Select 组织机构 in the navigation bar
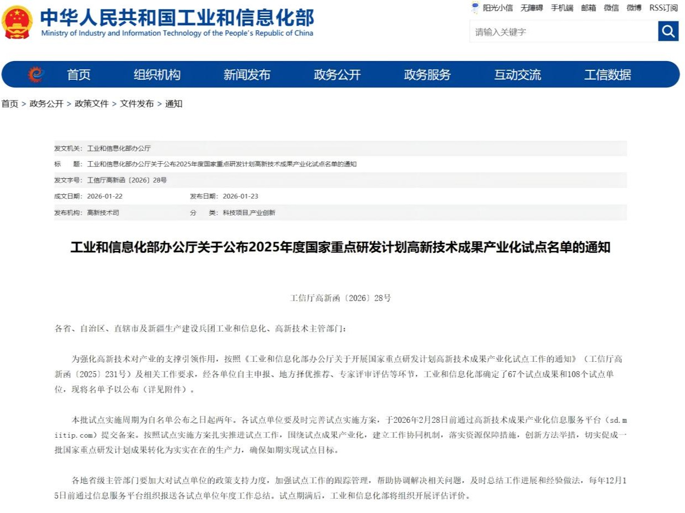 pyautogui.click(x=157, y=75)
